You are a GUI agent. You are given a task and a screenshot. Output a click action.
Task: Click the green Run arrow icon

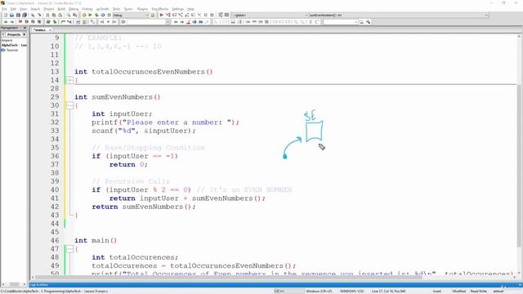tap(90, 15)
